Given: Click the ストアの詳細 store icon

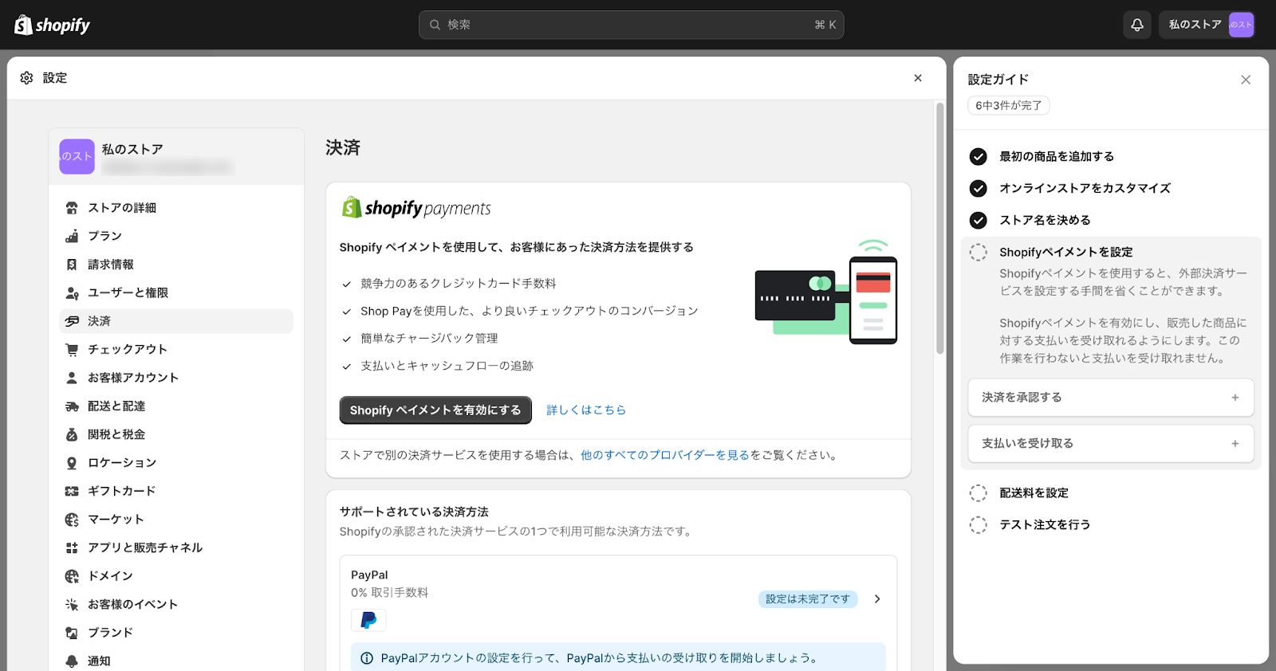Looking at the screenshot, I should click(72, 208).
